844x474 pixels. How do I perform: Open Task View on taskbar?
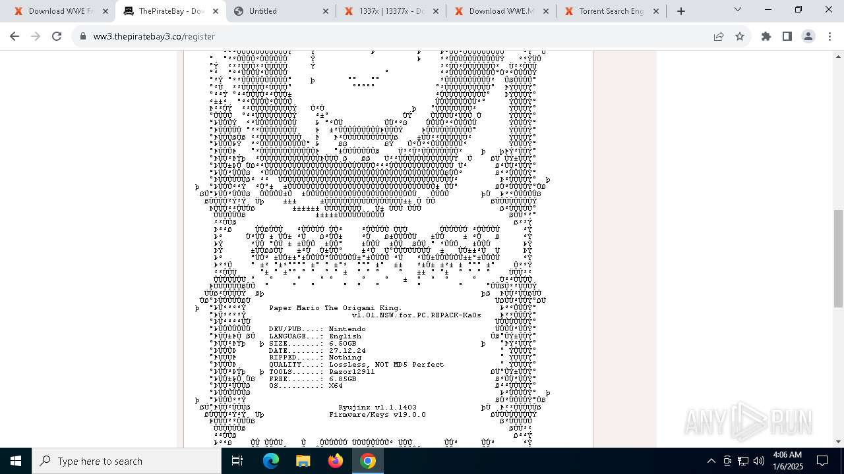click(237, 461)
